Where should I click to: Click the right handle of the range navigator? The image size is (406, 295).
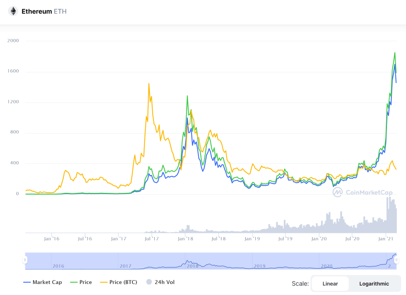point(396,260)
